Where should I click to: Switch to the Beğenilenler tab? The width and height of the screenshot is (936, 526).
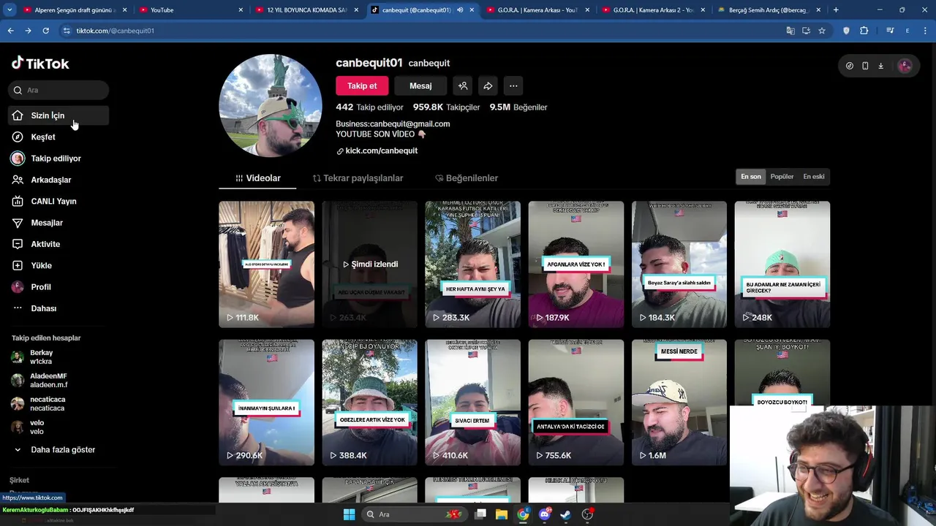pyautogui.click(x=467, y=178)
